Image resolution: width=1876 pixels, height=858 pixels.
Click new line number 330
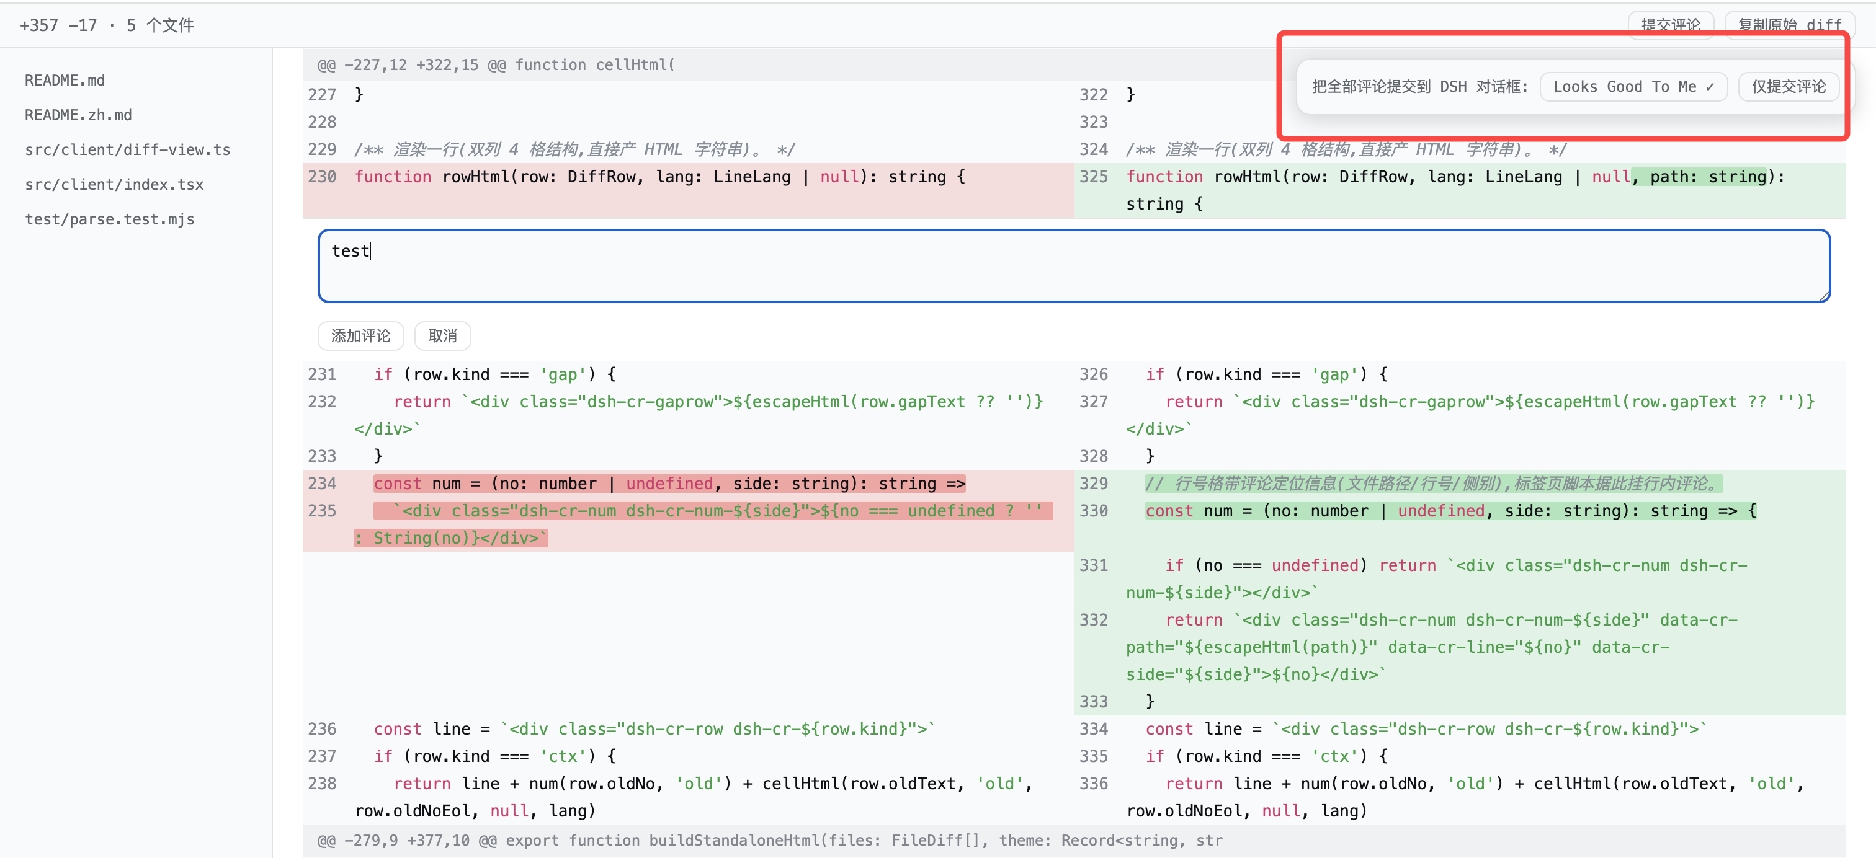[x=1093, y=511]
